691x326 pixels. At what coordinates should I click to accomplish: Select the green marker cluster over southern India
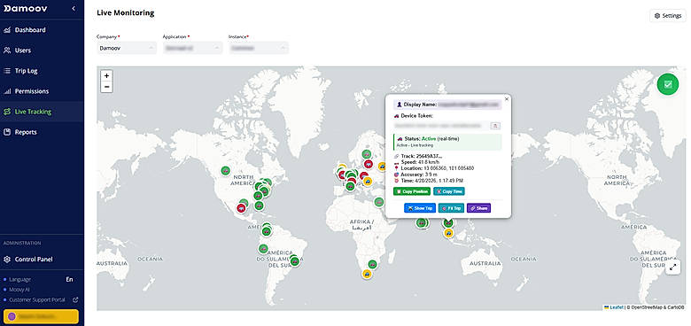[423, 223]
